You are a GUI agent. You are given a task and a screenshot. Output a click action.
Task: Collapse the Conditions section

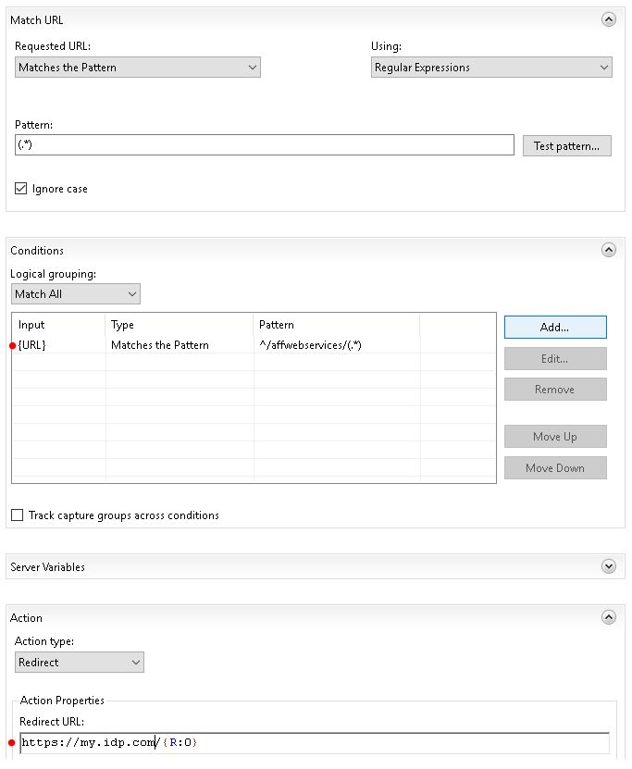coord(608,250)
